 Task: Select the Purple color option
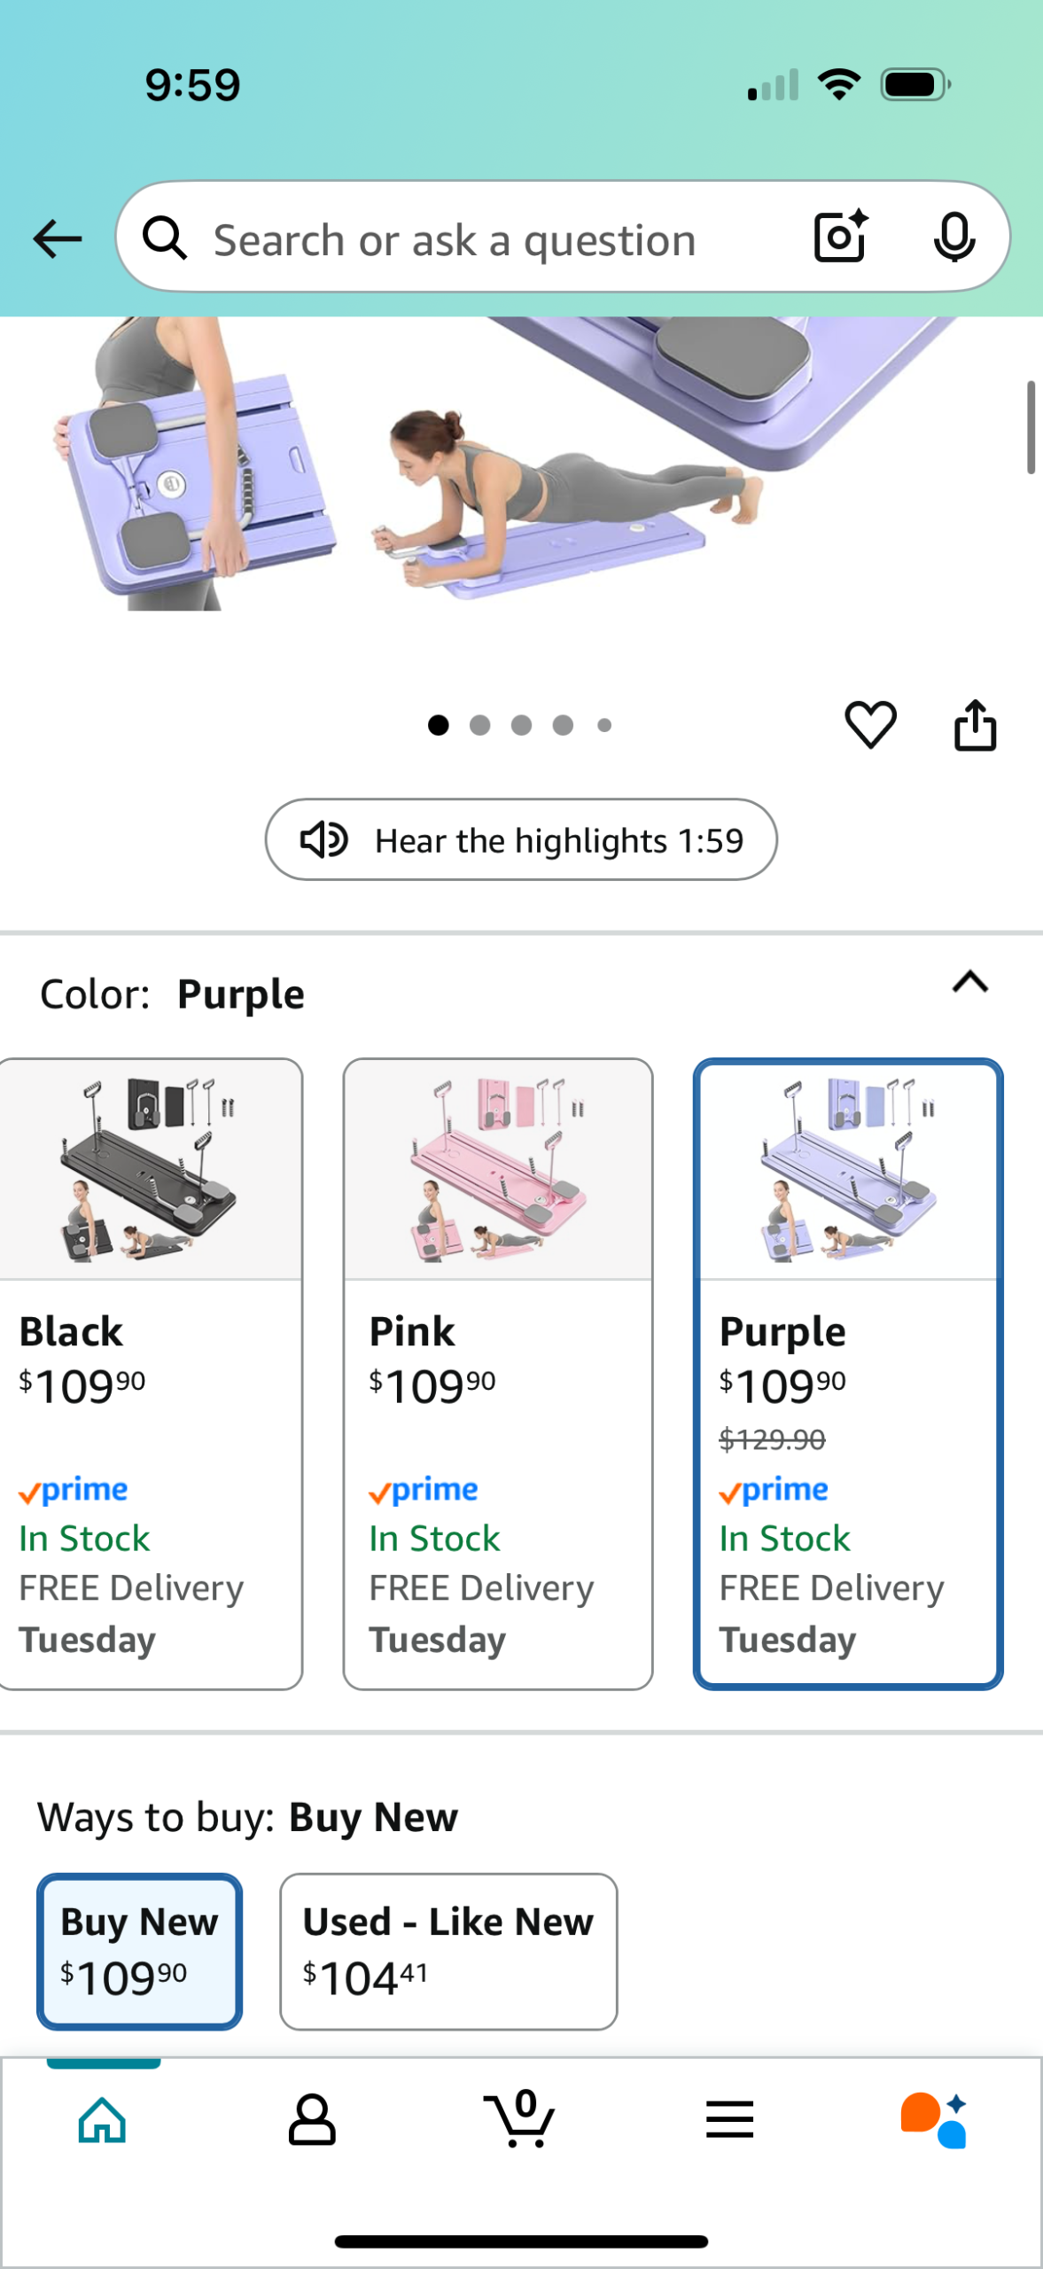(x=848, y=1374)
